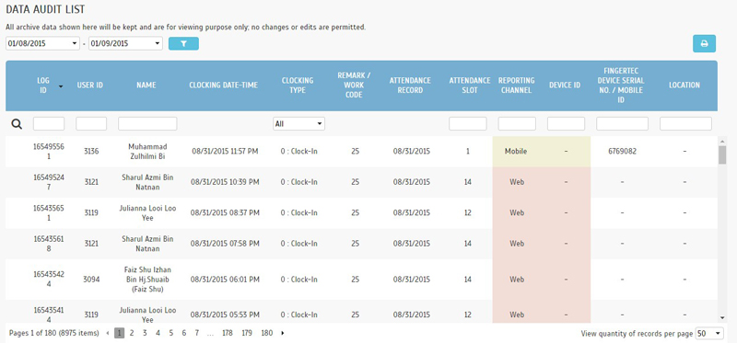737x343 pixels.
Task: Click the LOCATION column header
Action: [684, 86]
